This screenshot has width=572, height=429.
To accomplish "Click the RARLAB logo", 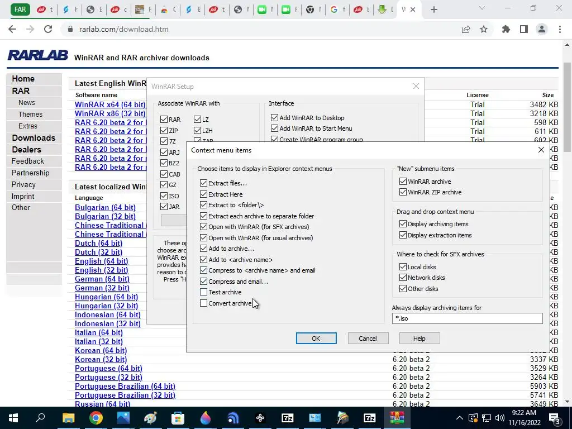I will coord(38,55).
